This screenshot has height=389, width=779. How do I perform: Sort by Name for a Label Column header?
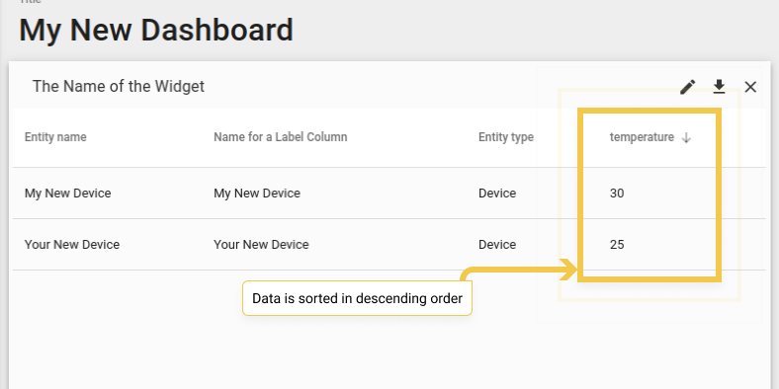[280, 137]
